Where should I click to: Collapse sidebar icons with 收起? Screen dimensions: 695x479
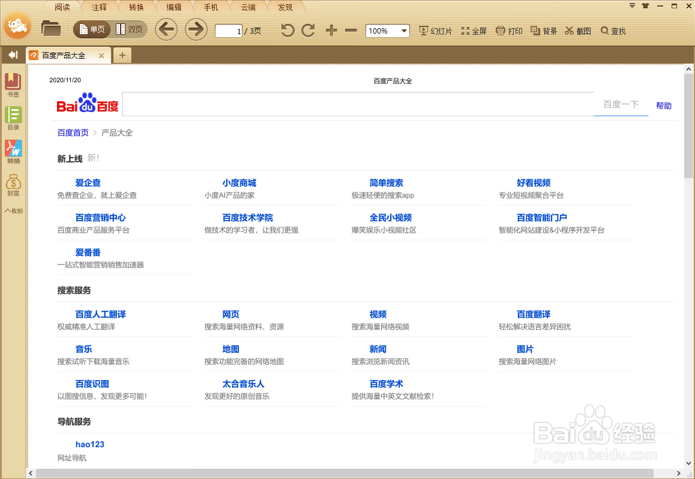(x=14, y=211)
